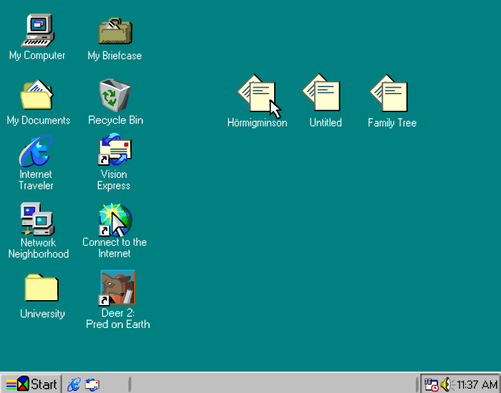Click the volume speaker tray icon
This screenshot has width=501, height=393.
click(447, 384)
